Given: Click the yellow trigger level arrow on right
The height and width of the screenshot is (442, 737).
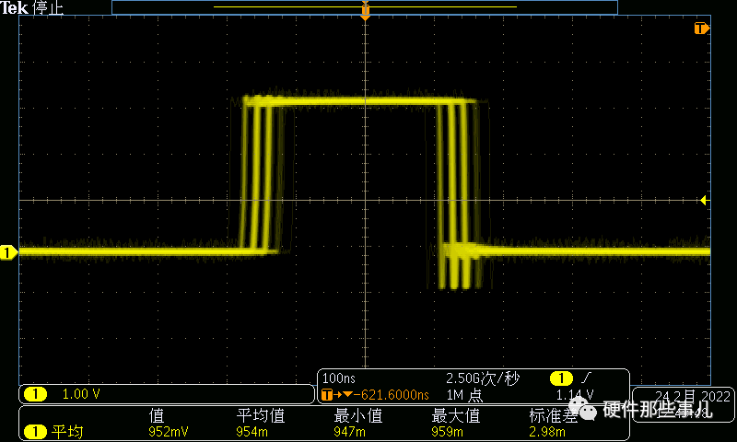Looking at the screenshot, I should pos(704,200).
